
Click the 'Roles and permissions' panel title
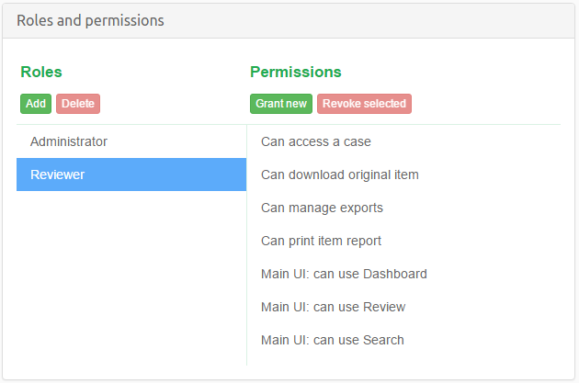91,20
